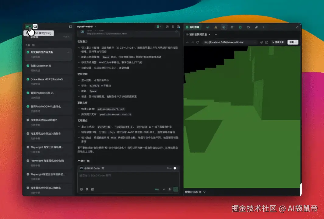
Task: Reload the preview page
Action: (x=198, y=42)
